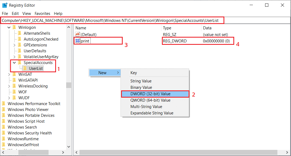Click the SpecialAccounts folder icon
Screen dimensions: 291x156
pos(20,63)
